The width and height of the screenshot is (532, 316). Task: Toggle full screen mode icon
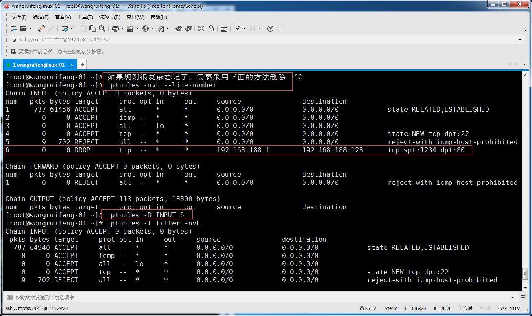pyautogui.click(x=201, y=28)
